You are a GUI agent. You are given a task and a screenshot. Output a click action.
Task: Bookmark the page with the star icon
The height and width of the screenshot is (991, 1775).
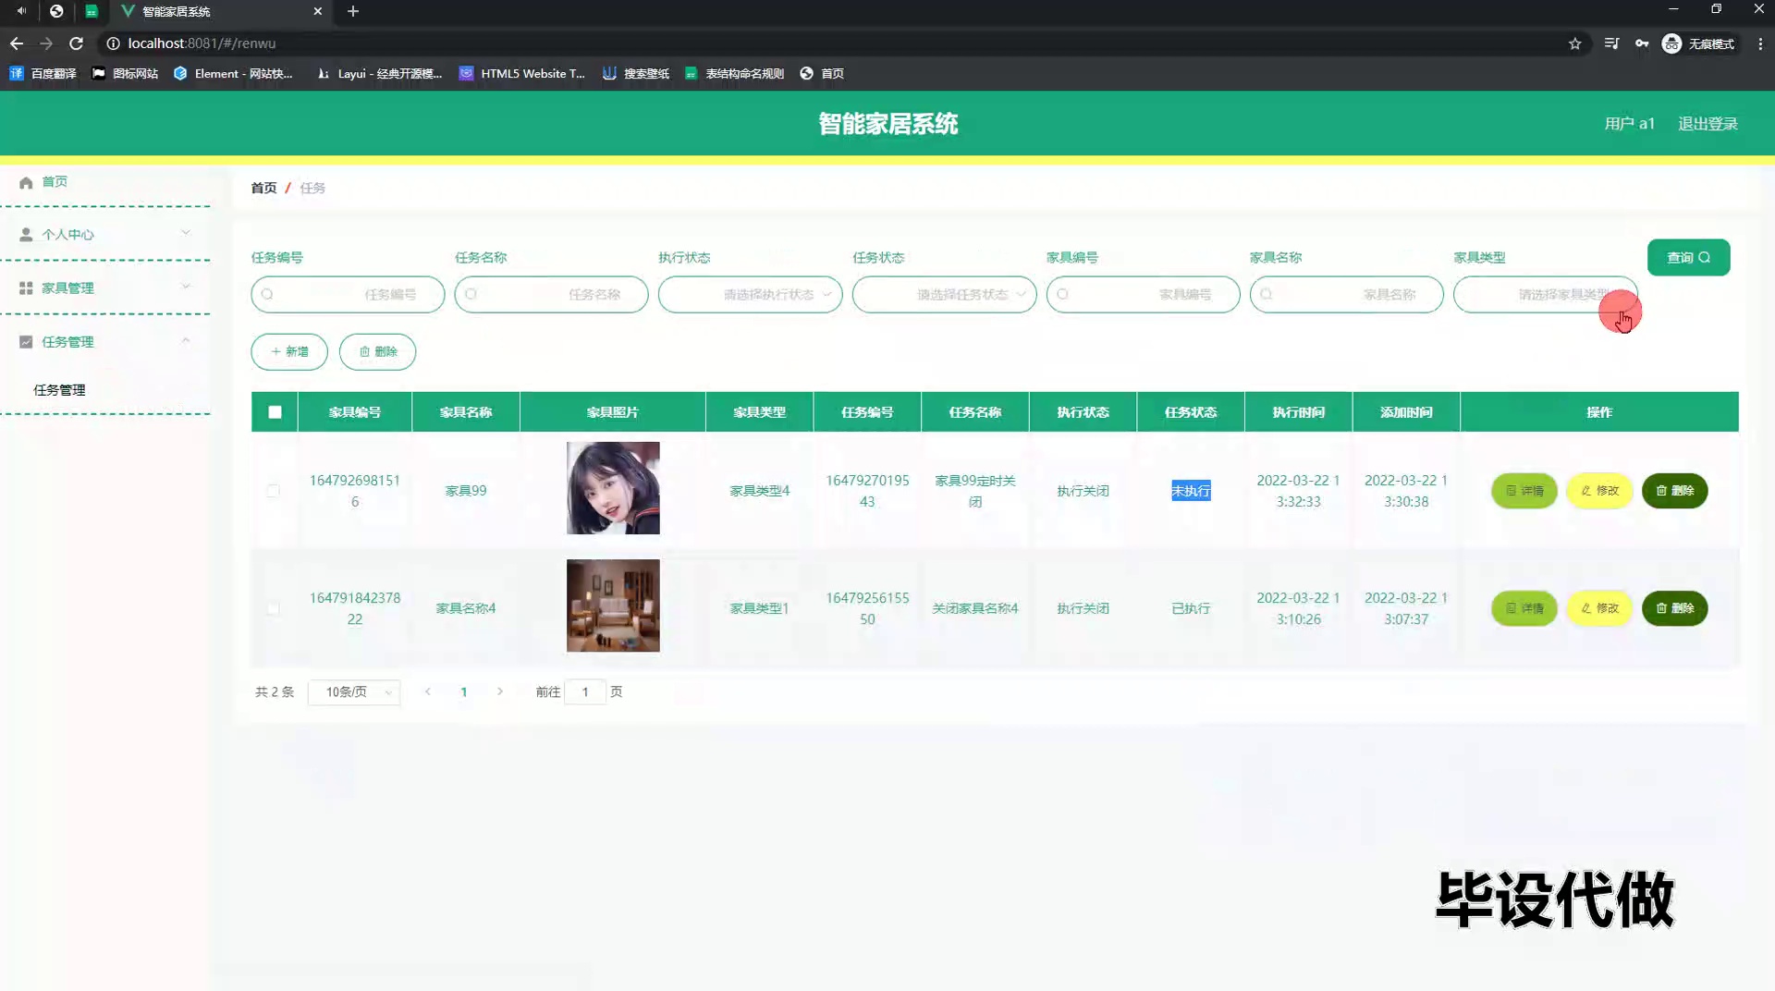[1575, 43]
